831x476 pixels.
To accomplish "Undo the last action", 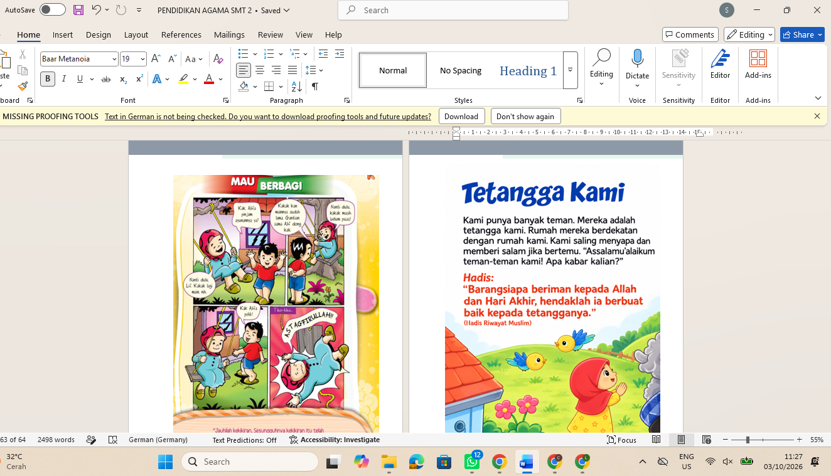I will pyautogui.click(x=96, y=10).
